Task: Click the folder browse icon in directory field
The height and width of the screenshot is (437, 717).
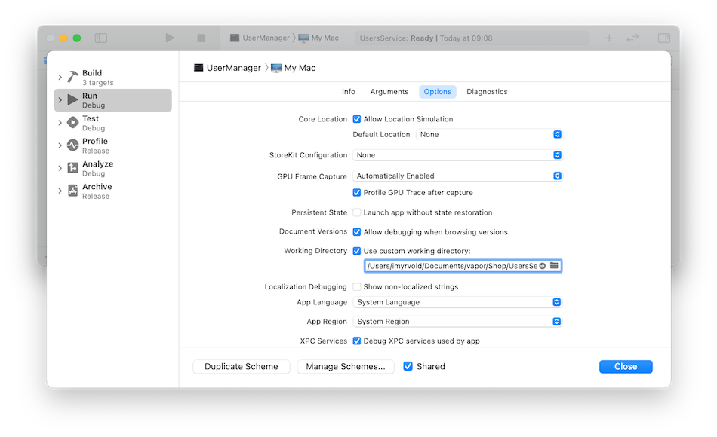Action: pyautogui.click(x=554, y=266)
